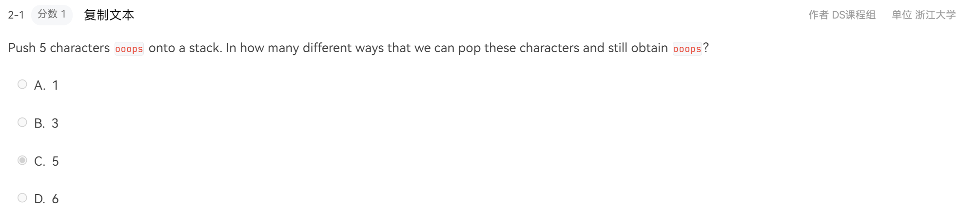
Task: Choose the radio button for option B
Action: 22,122
